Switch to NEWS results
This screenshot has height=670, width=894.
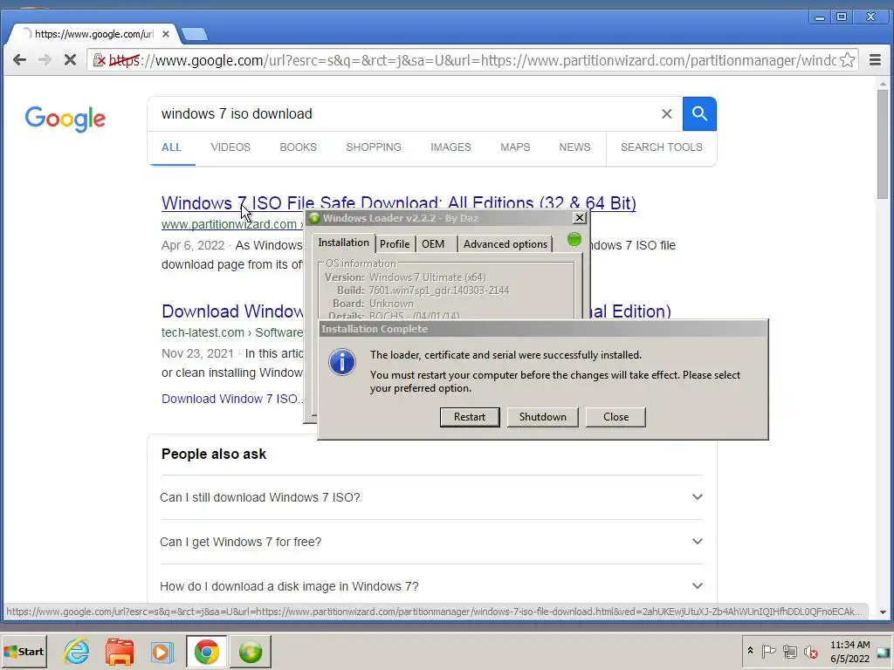(574, 147)
